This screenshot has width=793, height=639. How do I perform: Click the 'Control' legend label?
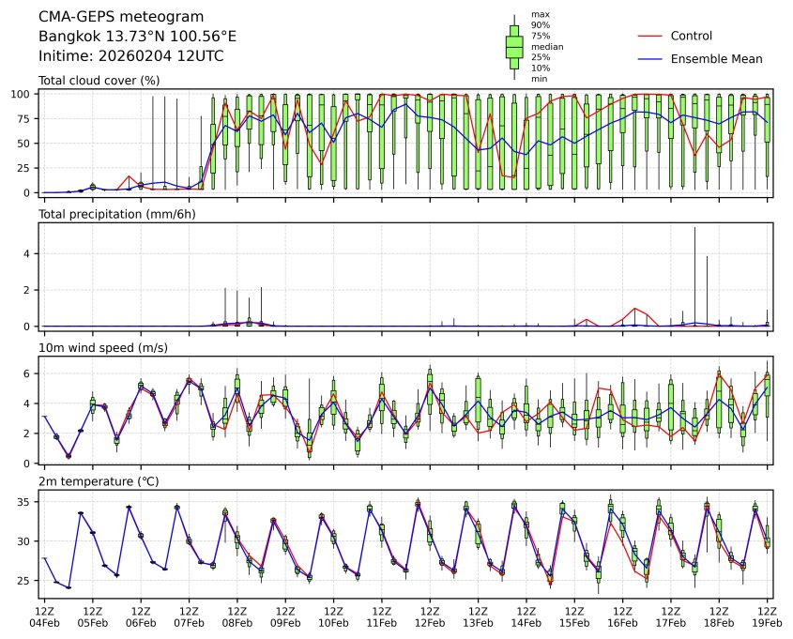[x=691, y=36]
